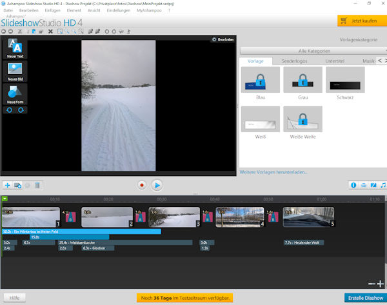Image resolution: width=387 pixels, height=305 pixels.
Task: Click the rotate left circle toolbar icon
Action: pos(107,32)
